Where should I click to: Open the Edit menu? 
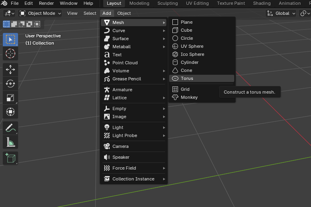(x=29, y=3)
